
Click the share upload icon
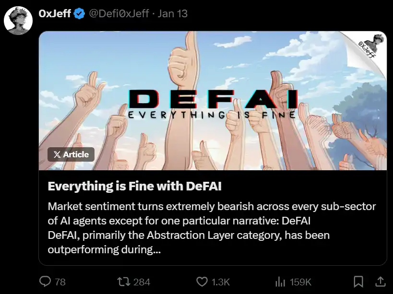coord(379,281)
